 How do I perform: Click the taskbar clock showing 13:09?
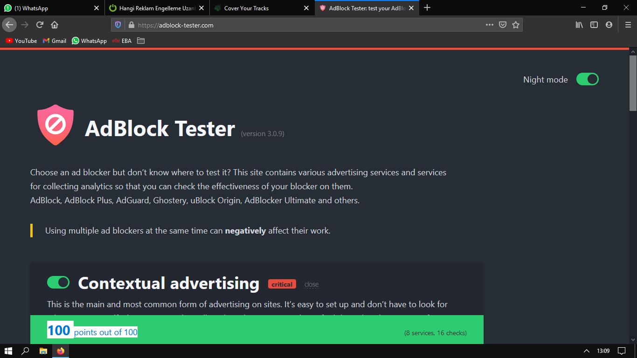(603, 351)
